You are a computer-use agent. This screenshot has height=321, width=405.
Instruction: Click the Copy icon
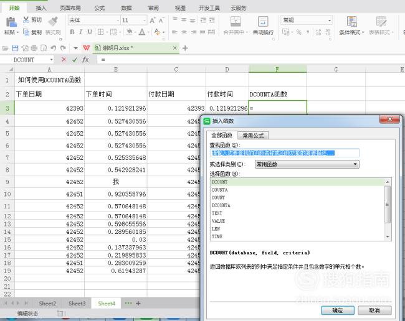click(26, 32)
